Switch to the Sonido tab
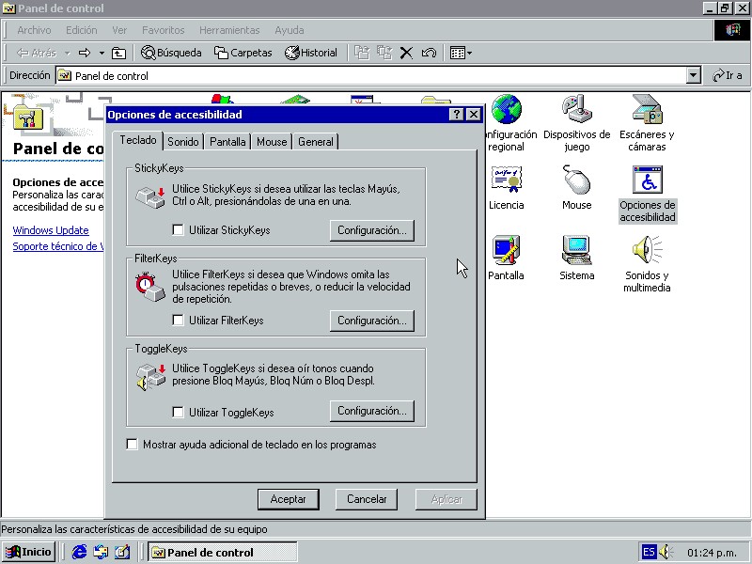752x564 pixels. coord(183,142)
